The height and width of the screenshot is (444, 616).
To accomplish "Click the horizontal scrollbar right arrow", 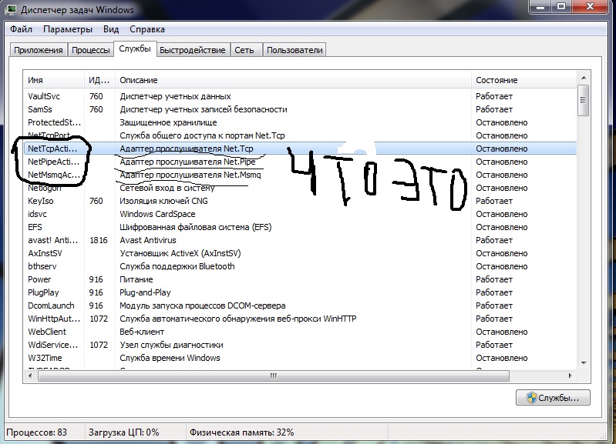I will [x=571, y=376].
